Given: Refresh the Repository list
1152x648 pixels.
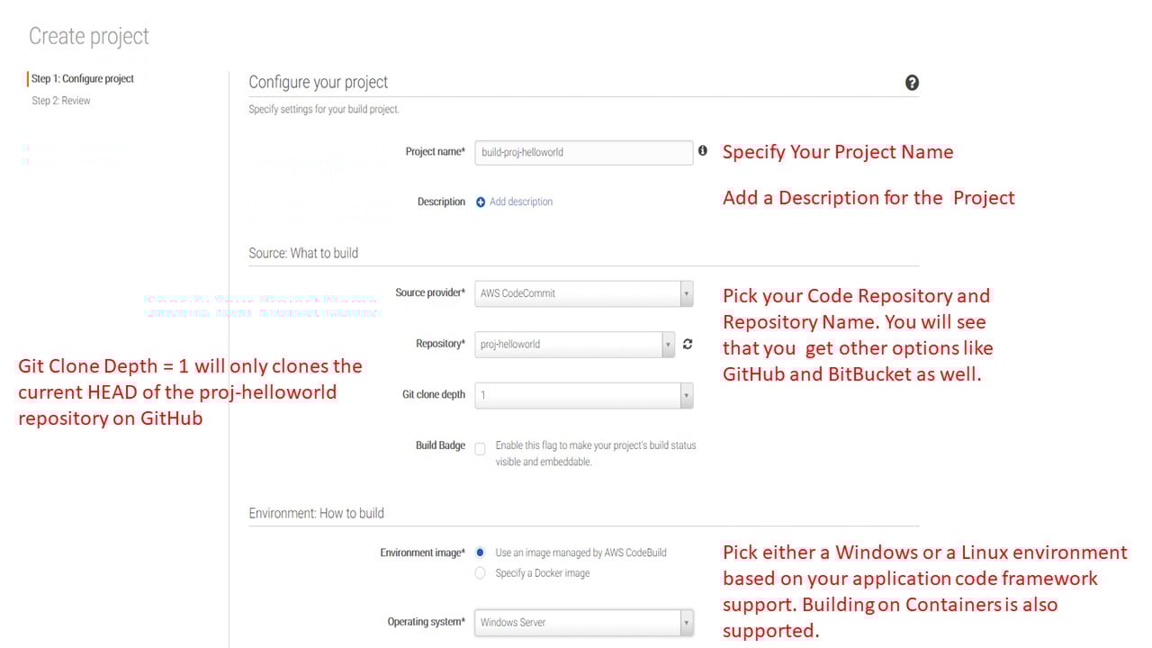Looking at the screenshot, I should [x=687, y=344].
